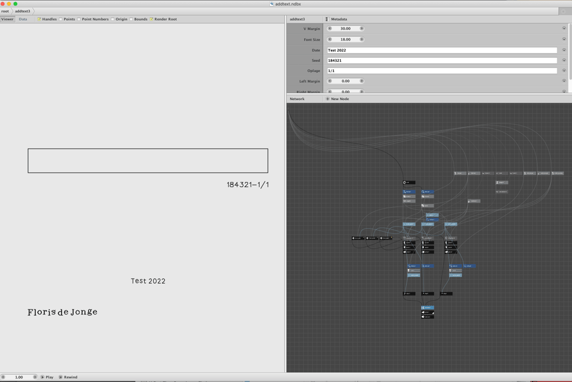The image size is (572, 382).
Task: Toggle the Render Root checkbox
Action: pyautogui.click(x=152, y=19)
